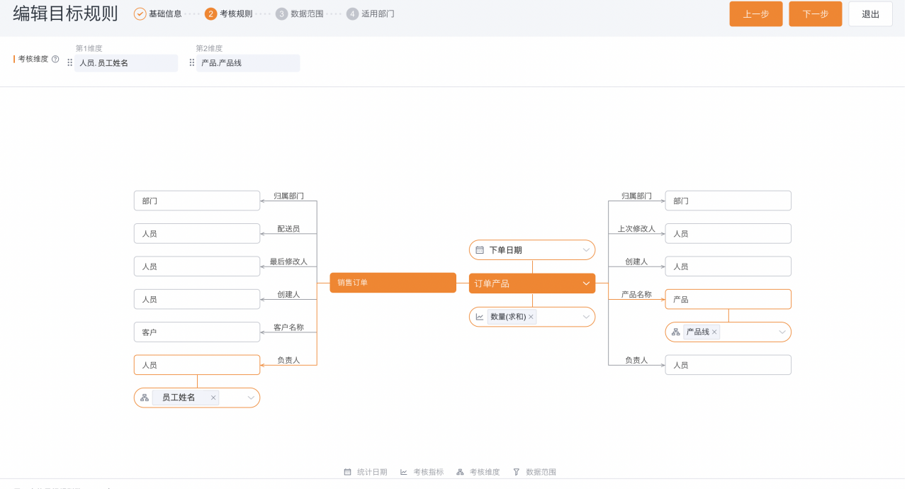Click the help icon beside 考核维度

(x=55, y=60)
